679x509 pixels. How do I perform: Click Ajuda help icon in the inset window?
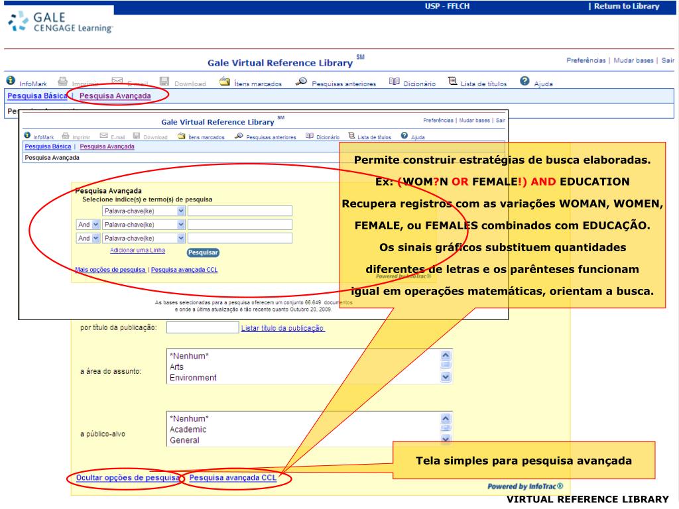pyautogui.click(x=404, y=135)
